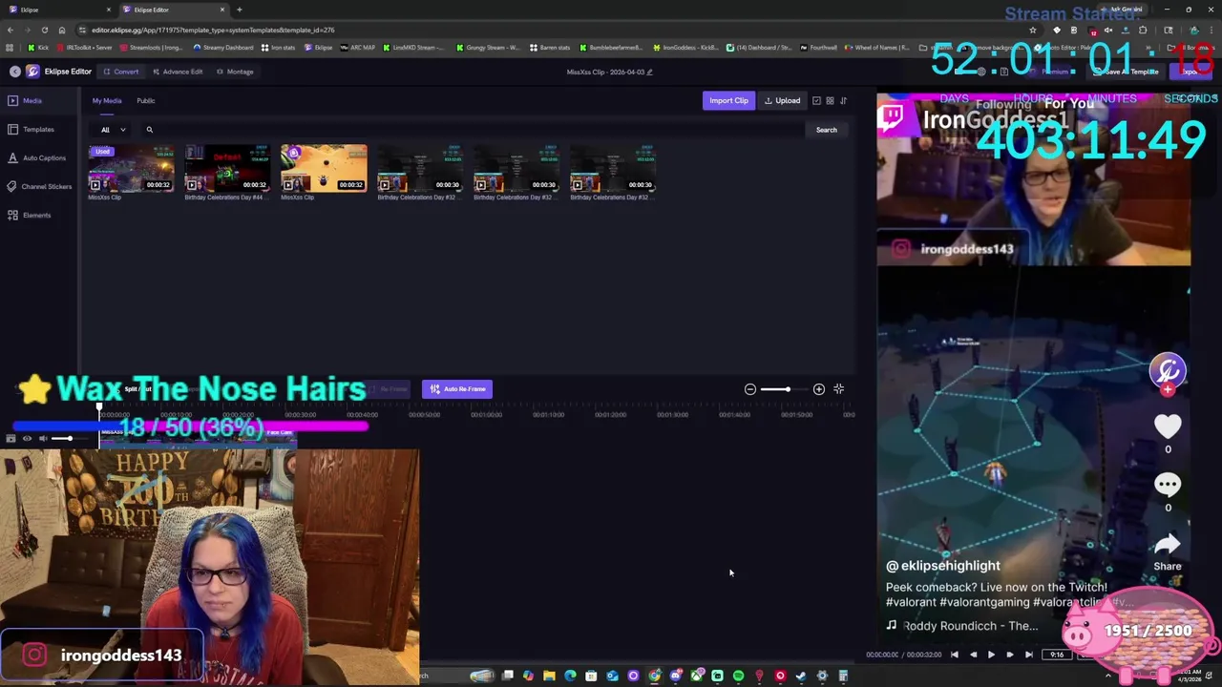Open the Auto Captions panel

coord(37,157)
